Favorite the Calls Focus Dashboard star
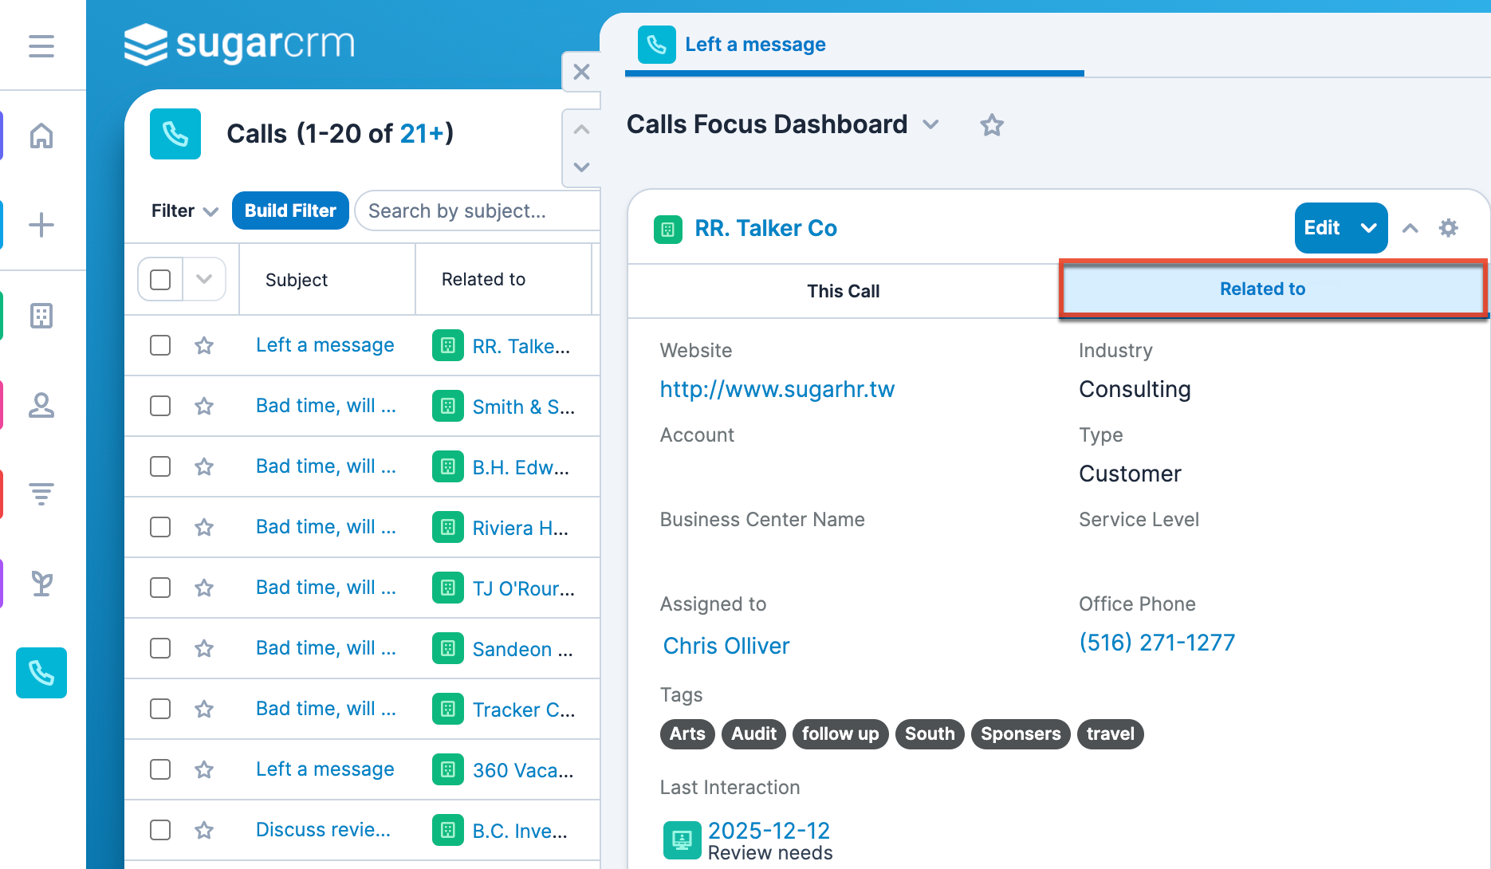Screen dimensions: 1491x869 pyautogui.click(x=992, y=125)
